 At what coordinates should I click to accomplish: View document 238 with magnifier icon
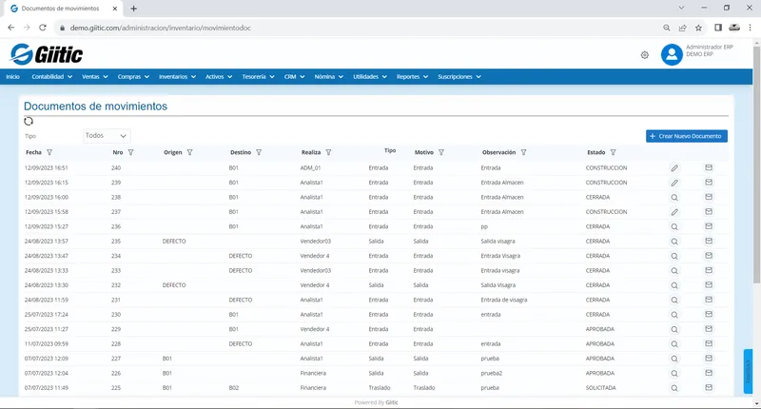pyautogui.click(x=674, y=198)
